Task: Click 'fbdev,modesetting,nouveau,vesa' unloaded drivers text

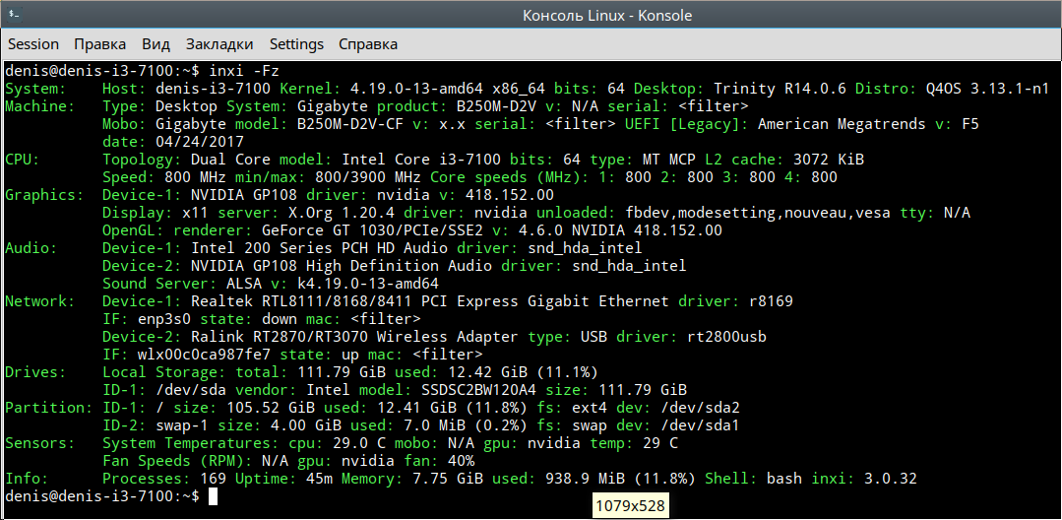Action: [757, 212]
